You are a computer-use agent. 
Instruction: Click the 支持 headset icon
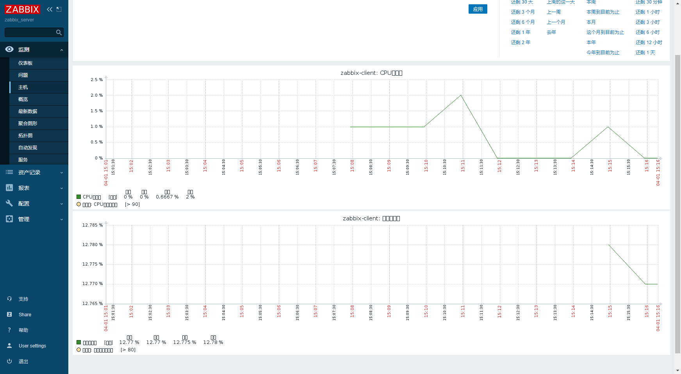(9, 299)
